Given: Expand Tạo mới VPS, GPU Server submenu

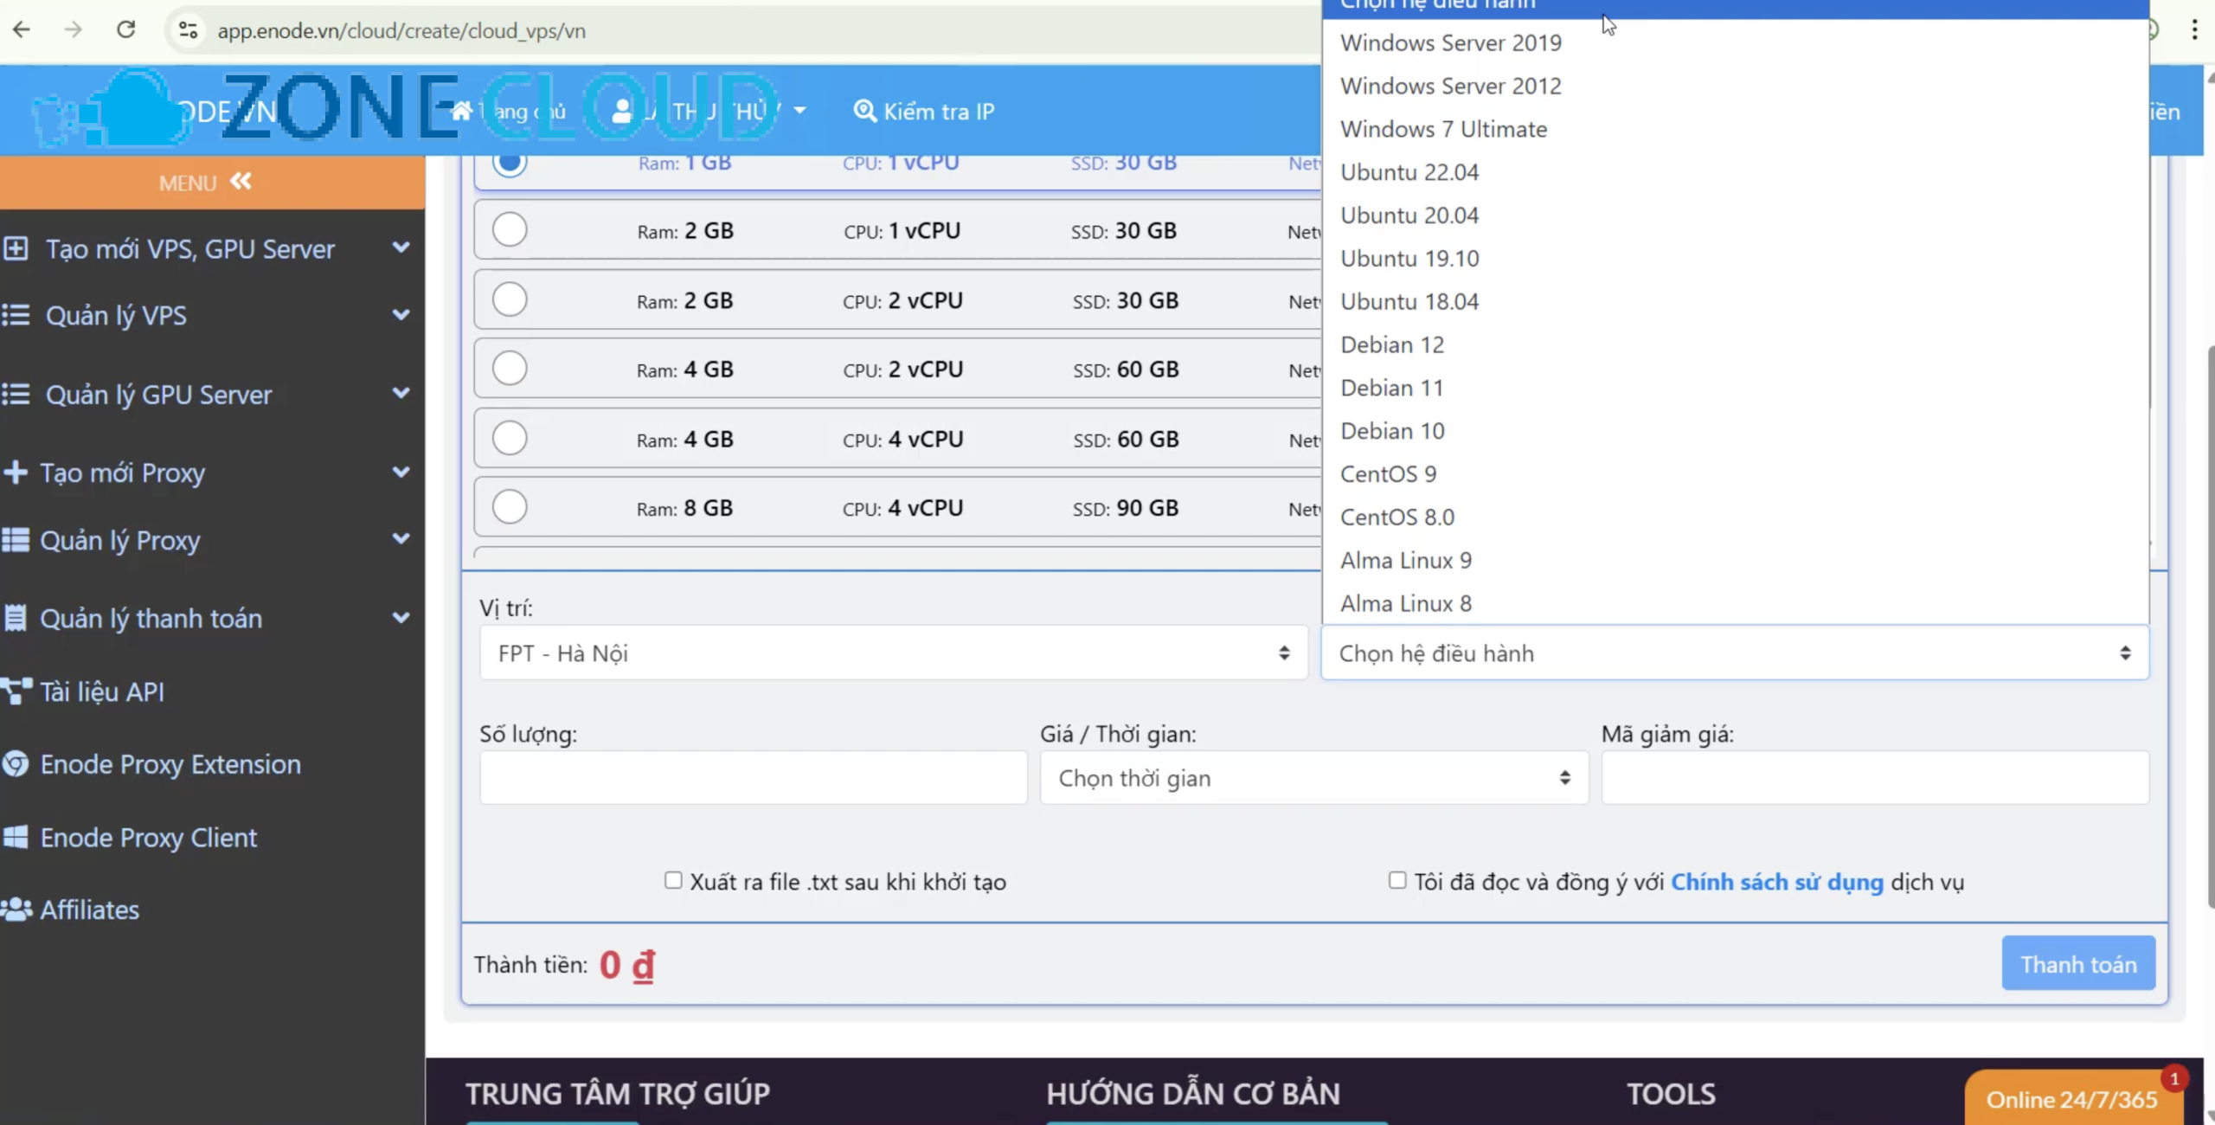Looking at the screenshot, I should click(401, 247).
